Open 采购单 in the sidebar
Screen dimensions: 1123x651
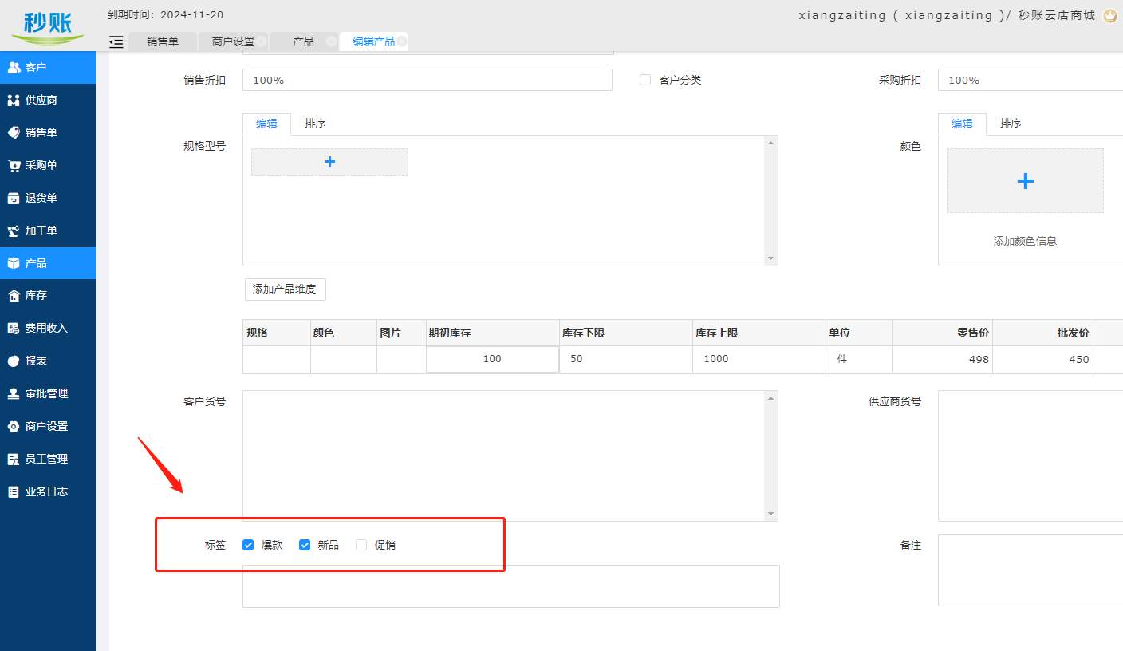pos(48,166)
